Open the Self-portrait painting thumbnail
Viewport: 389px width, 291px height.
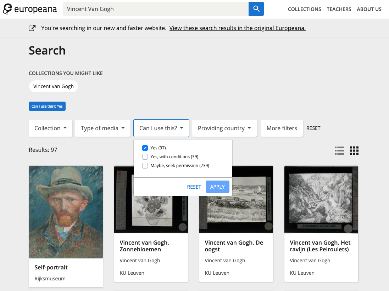(x=66, y=212)
